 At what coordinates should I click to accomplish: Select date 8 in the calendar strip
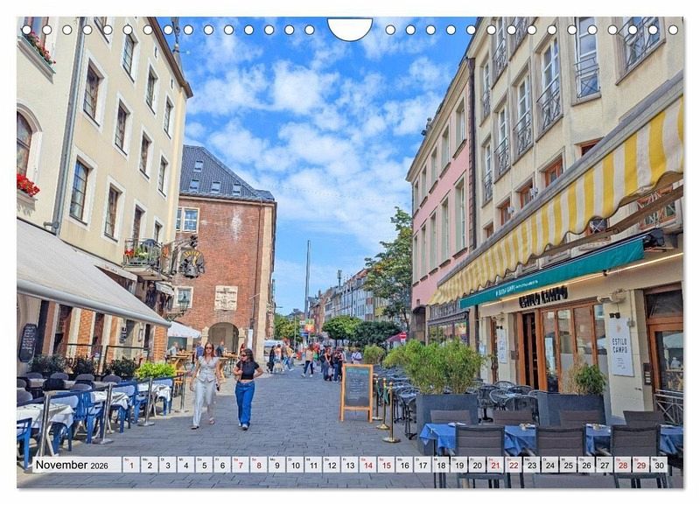258,465
